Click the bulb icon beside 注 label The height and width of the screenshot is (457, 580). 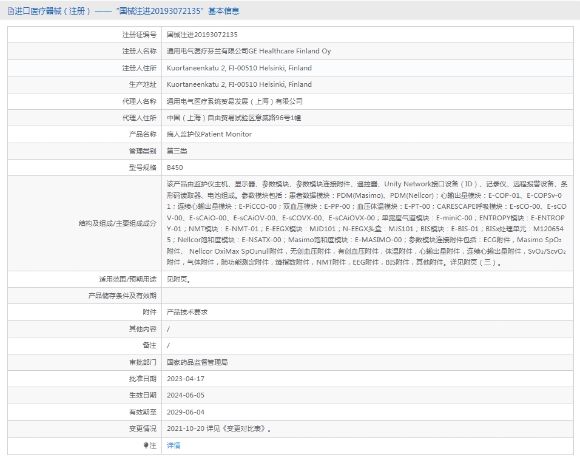point(146,445)
